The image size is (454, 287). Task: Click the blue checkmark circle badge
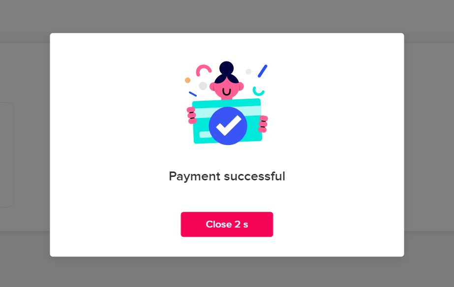[228, 126]
